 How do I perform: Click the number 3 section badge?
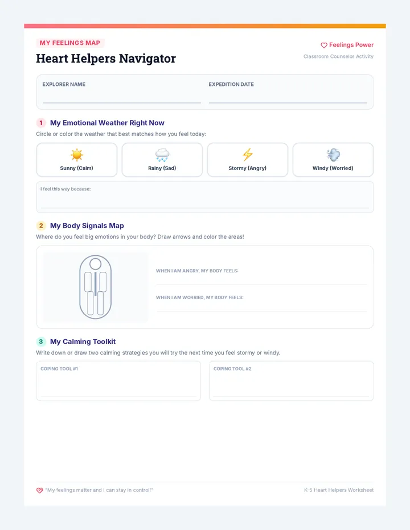41,341
